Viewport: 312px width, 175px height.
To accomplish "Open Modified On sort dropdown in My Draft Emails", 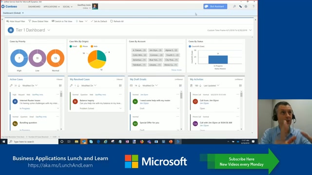I will click(150, 86).
